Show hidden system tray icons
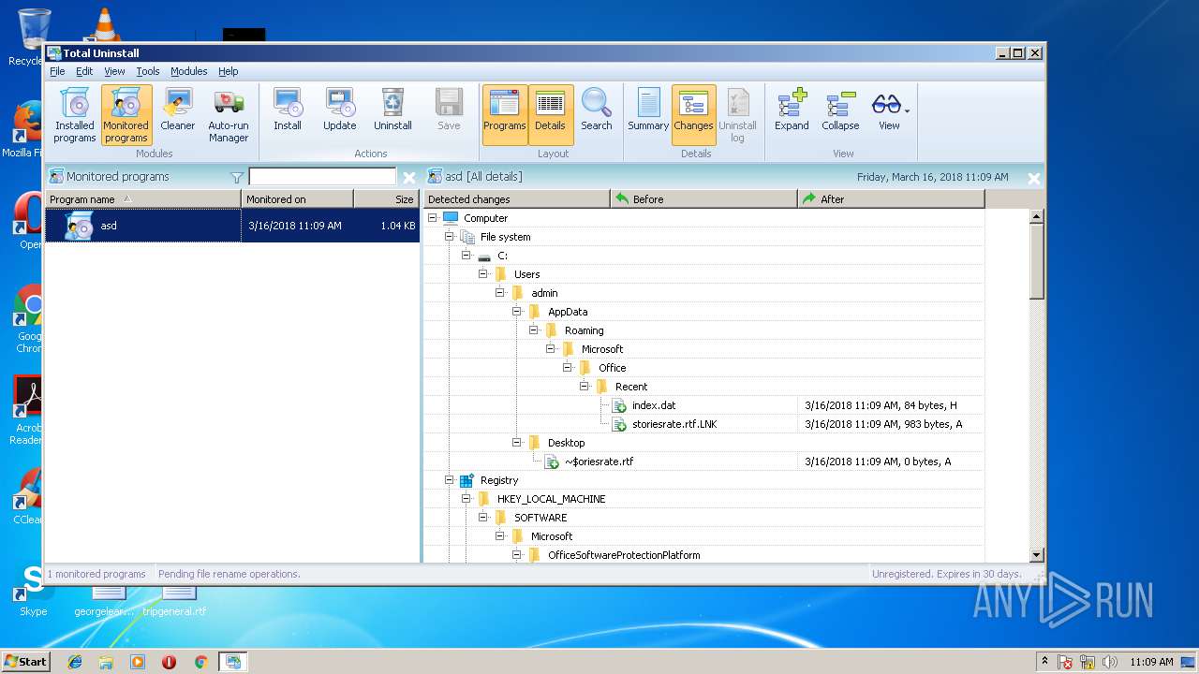The height and width of the screenshot is (674, 1199). coord(1044,662)
